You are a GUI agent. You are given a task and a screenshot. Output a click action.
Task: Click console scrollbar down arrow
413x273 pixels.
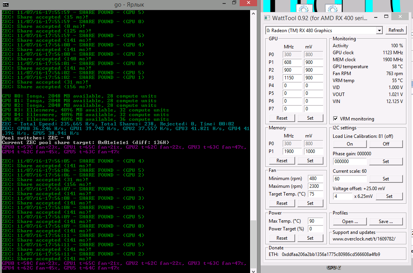[x=253, y=271]
